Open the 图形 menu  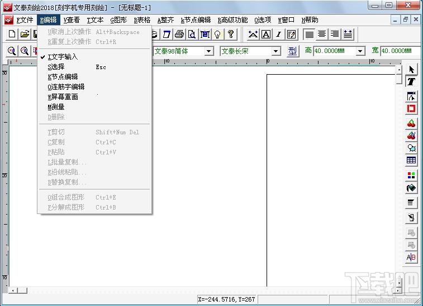tap(118, 20)
